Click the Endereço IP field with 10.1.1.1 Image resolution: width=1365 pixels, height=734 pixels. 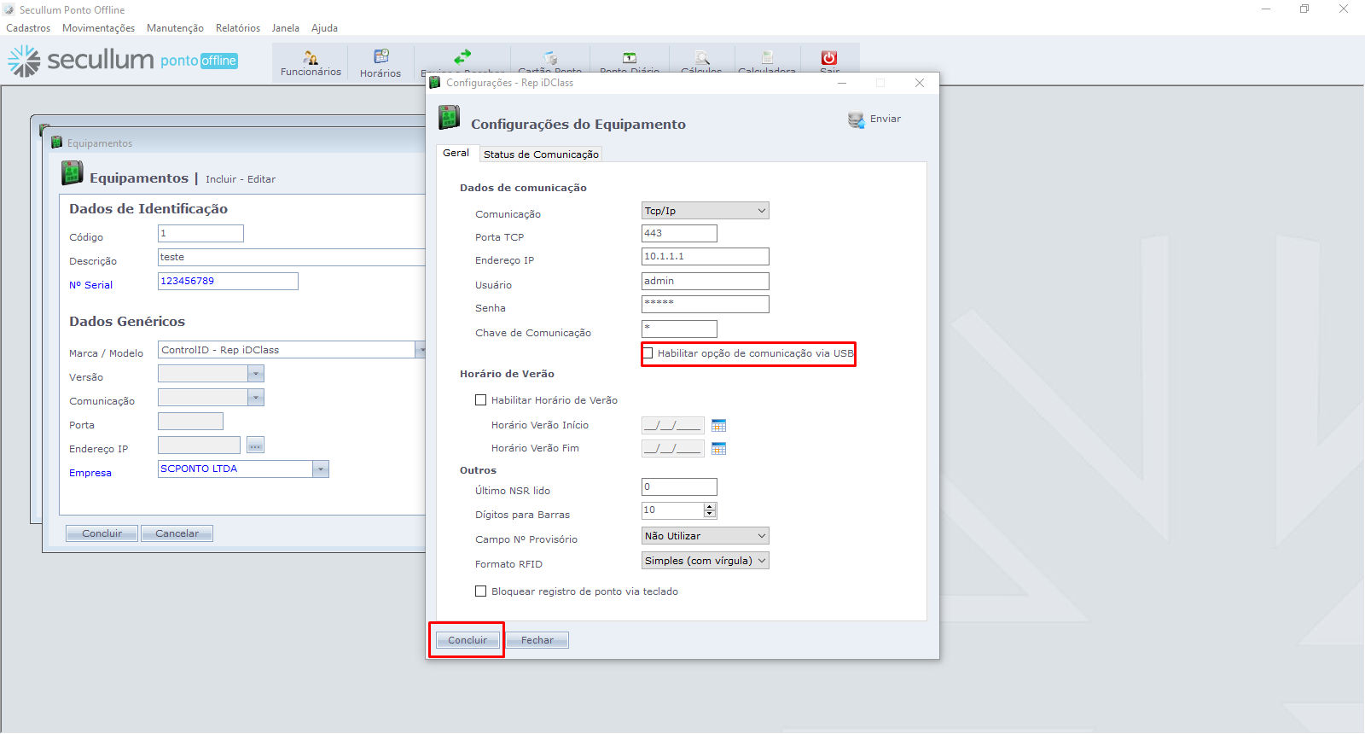pyautogui.click(x=705, y=257)
